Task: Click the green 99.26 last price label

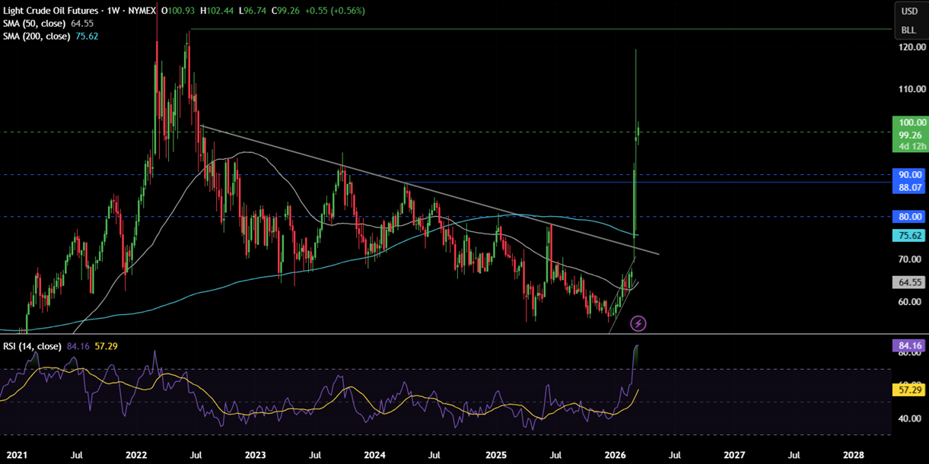Action: [x=910, y=135]
